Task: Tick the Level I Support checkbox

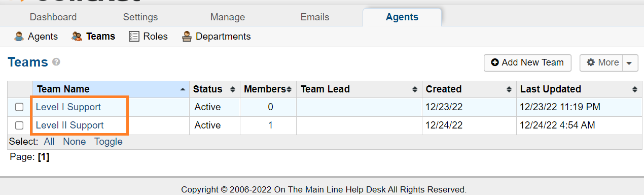Action: coord(19,107)
